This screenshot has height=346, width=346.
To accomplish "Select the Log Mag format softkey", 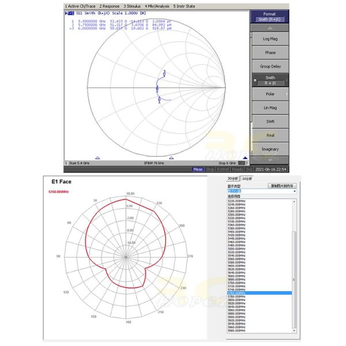I will (x=270, y=39).
